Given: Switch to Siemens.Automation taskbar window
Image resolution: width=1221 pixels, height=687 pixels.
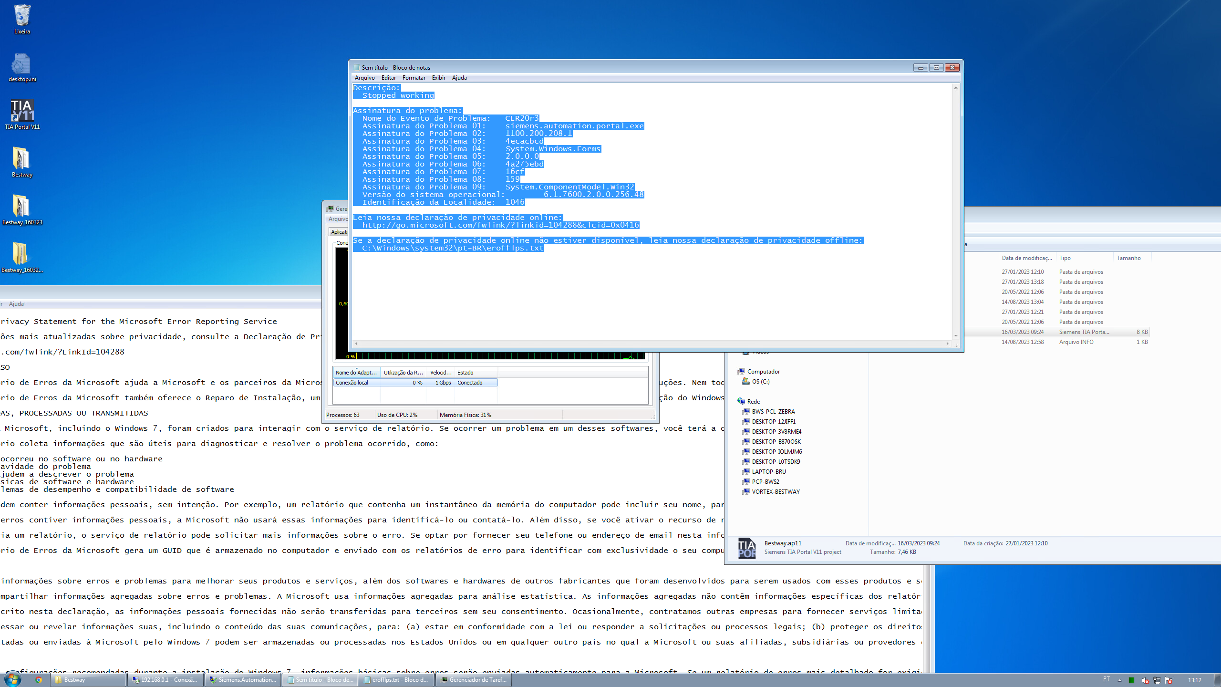Looking at the screenshot, I should 243,680.
